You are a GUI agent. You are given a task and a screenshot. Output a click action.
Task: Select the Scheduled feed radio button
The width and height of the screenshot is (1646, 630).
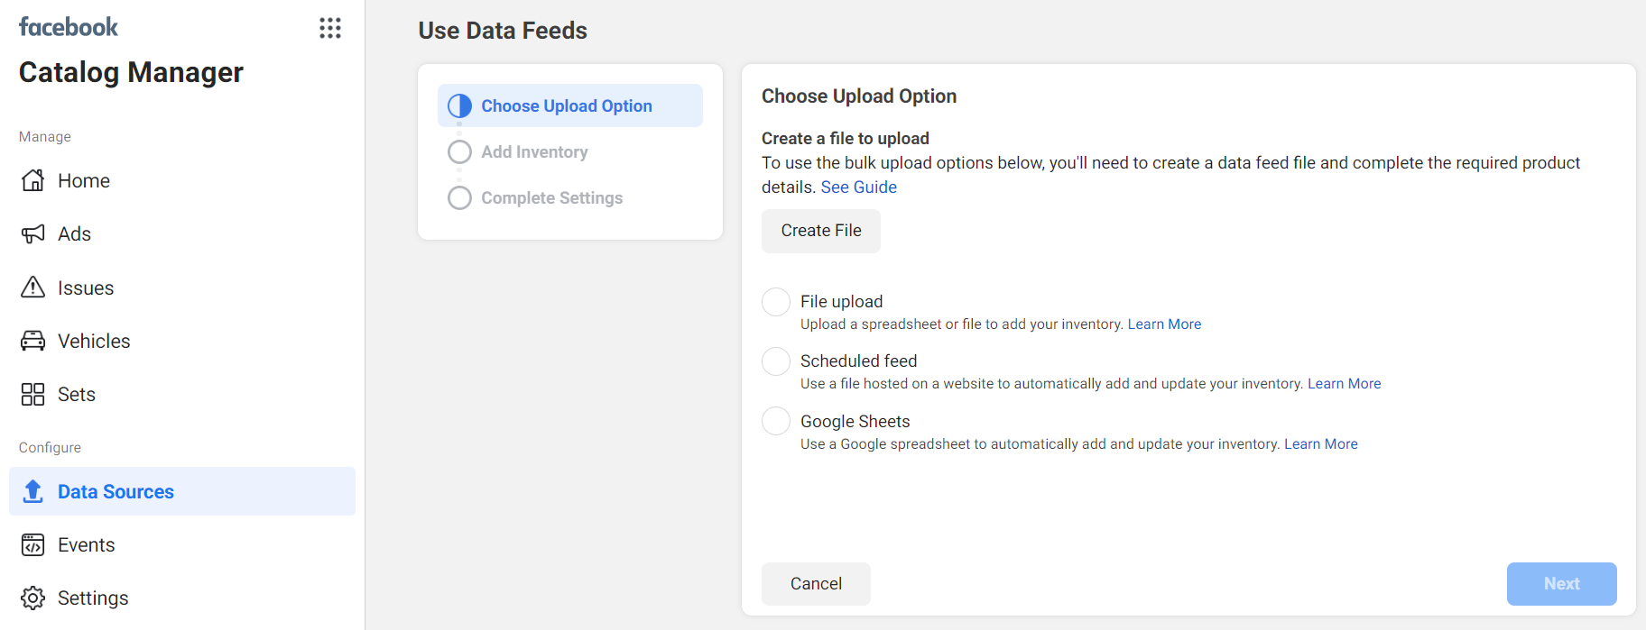pos(776,361)
